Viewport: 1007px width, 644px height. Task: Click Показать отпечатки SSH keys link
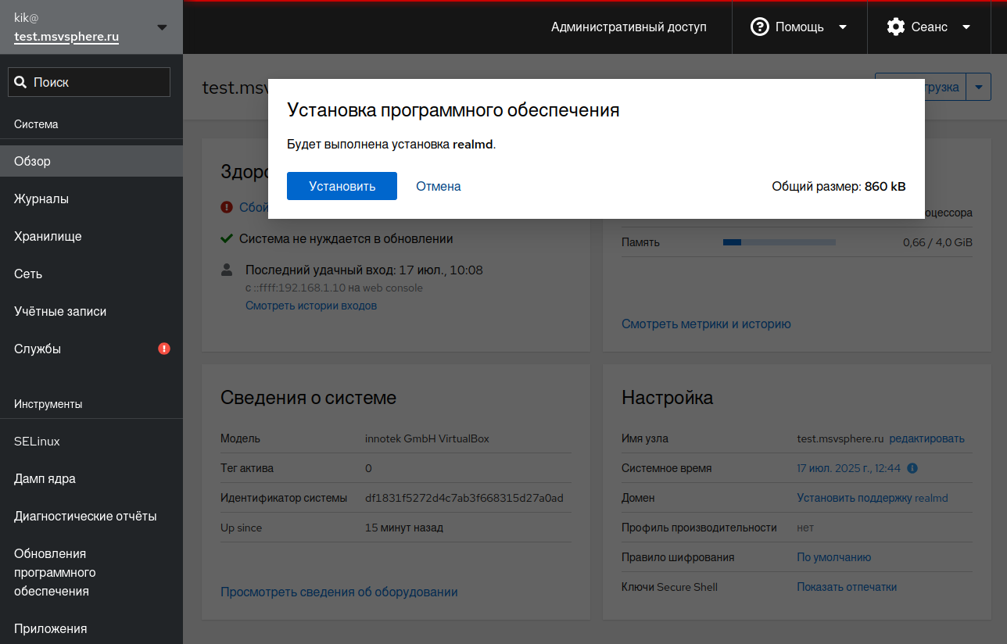[847, 587]
